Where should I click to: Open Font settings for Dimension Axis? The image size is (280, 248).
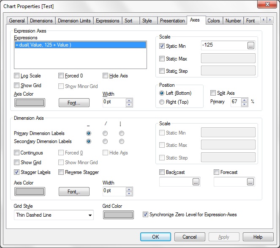pyautogui.click(x=74, y=192)
